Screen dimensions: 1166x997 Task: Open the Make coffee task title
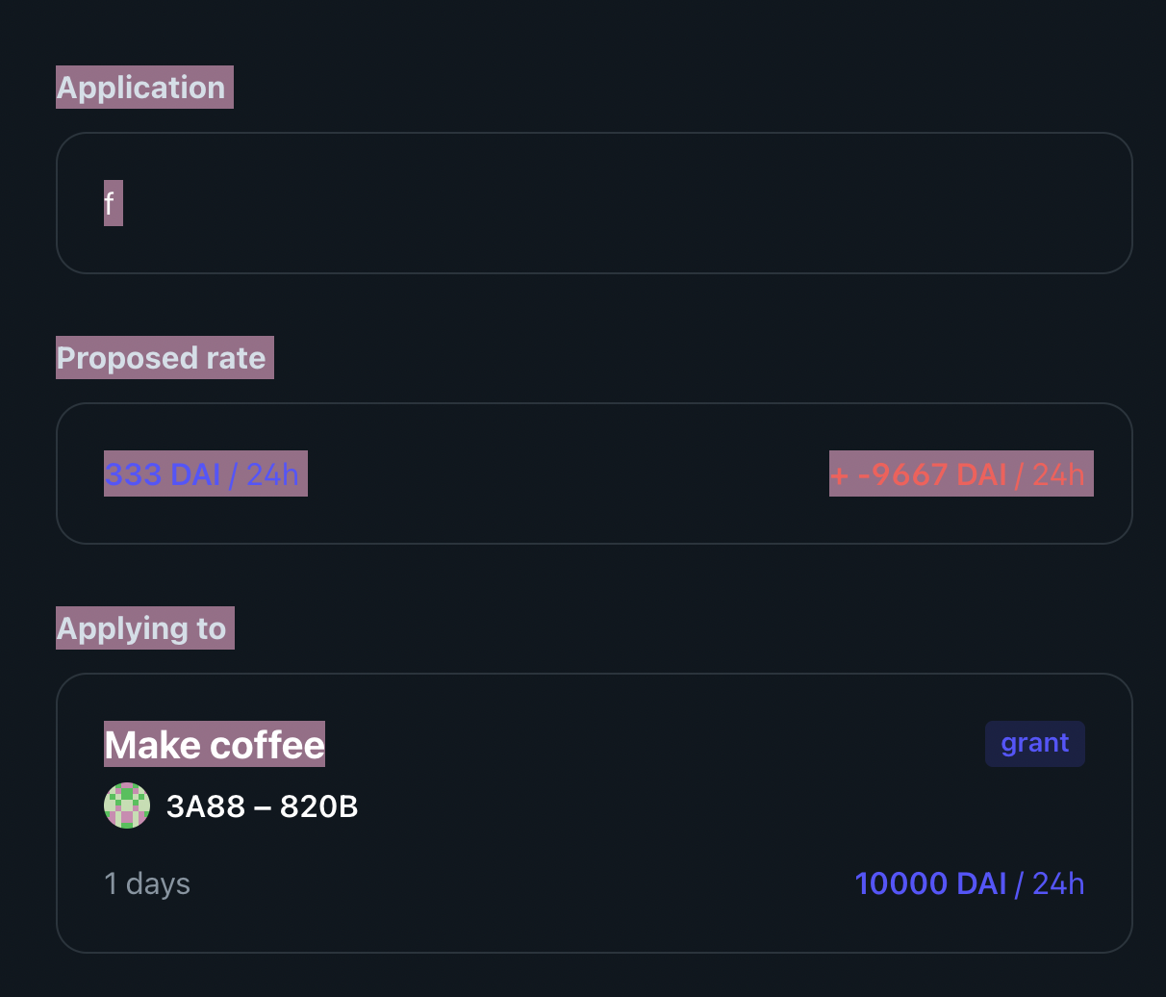pos(214,743)
